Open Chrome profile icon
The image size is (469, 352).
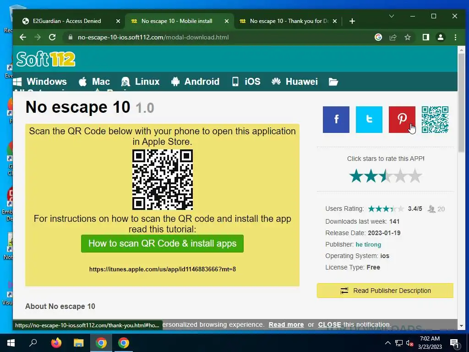pos(440,37)
